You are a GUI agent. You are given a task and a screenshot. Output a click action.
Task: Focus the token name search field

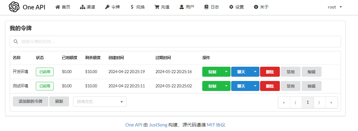click(x=175, y=42)
